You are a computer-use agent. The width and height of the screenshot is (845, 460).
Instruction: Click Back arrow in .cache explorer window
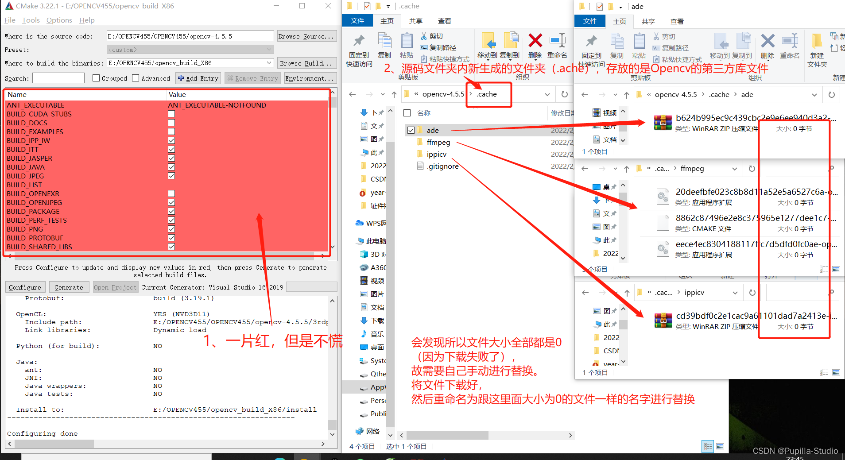[353, 94]
